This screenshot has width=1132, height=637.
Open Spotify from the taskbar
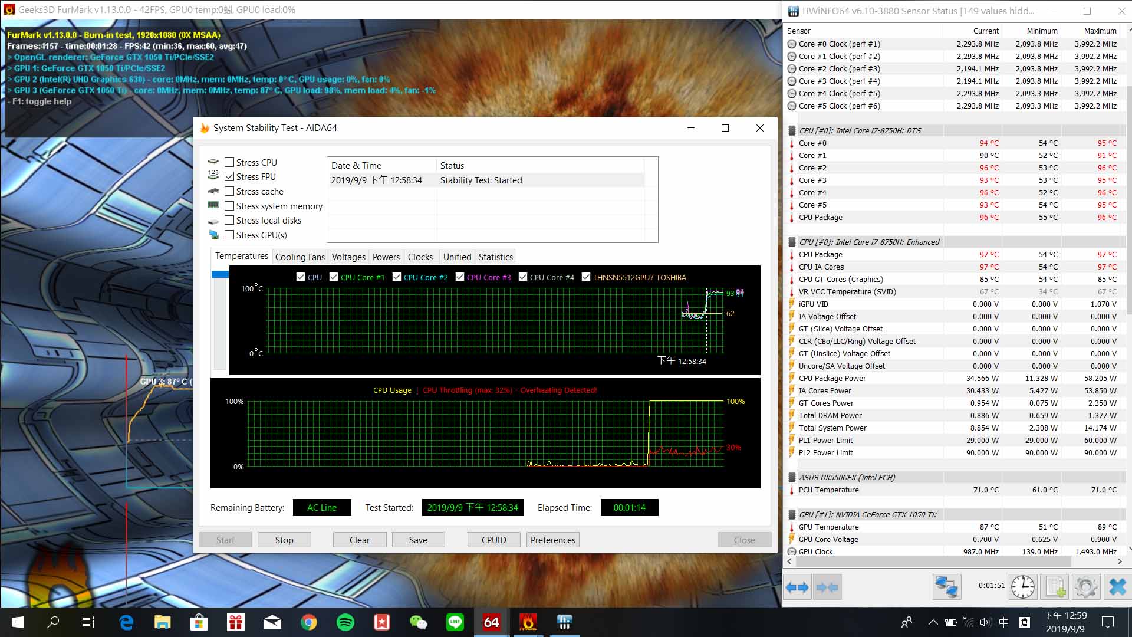pyautogui.click(x=345, y=622)
